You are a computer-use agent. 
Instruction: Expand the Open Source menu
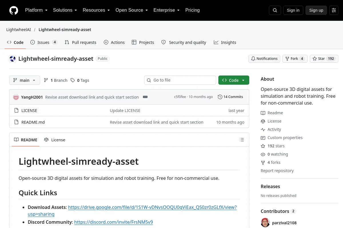click(x=131, y=10)
